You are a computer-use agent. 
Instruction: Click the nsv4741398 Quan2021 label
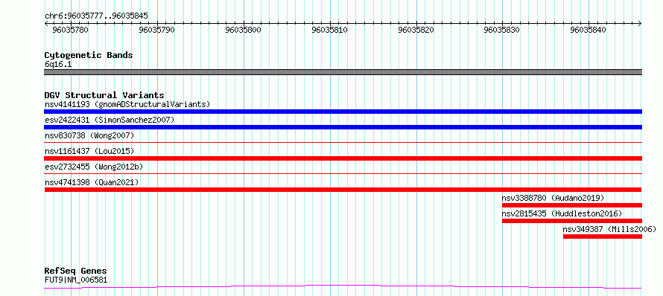(92, 182)
